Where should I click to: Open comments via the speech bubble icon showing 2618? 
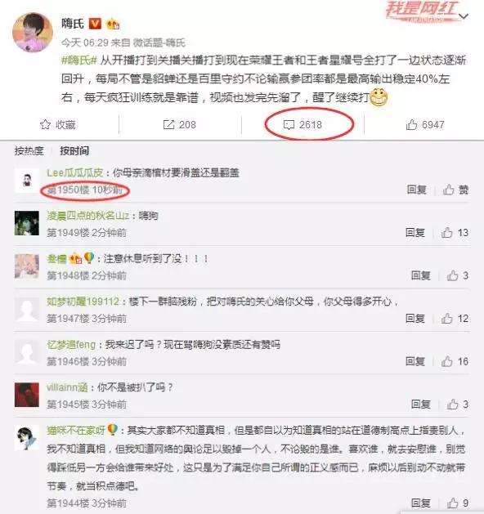(289, 125)
